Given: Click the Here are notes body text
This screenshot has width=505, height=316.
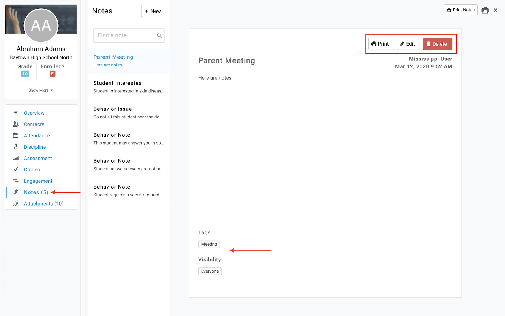Looking at the screenshot, I should (215, 78).
